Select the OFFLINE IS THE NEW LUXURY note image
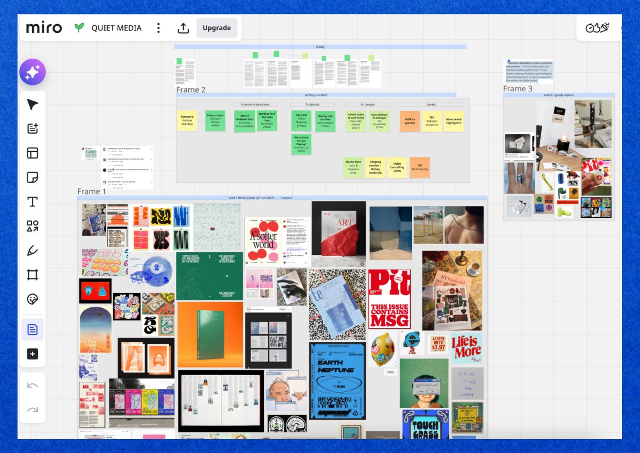The height and width of the screenshot is (453, 640). point(467,383)
